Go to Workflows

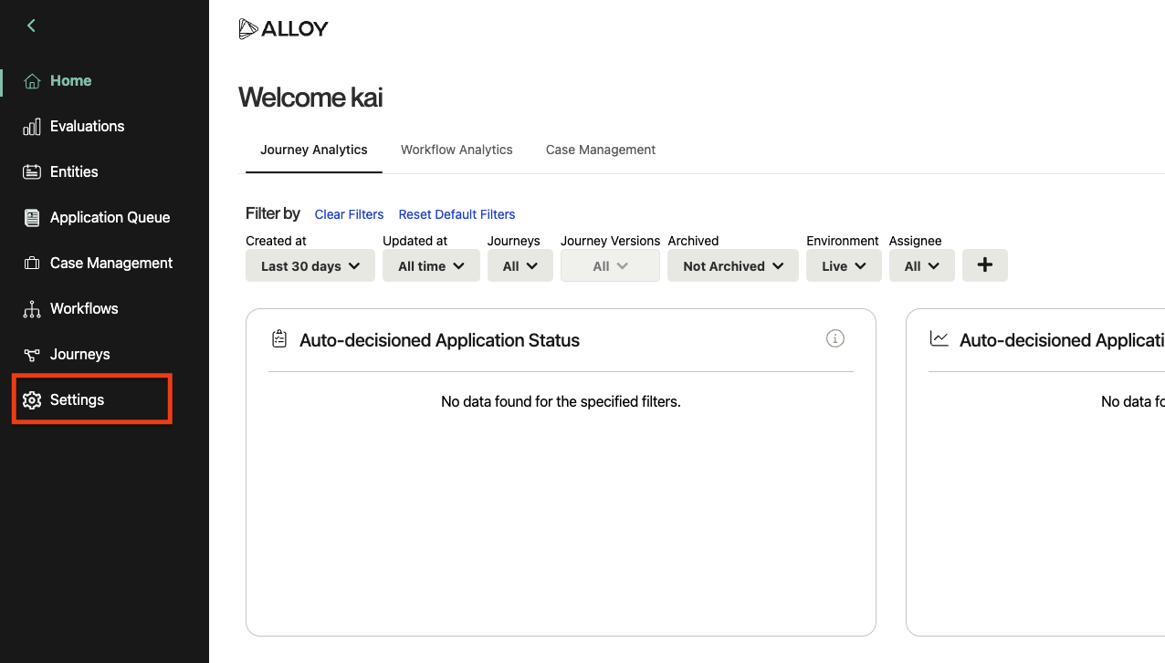[84, 309]
